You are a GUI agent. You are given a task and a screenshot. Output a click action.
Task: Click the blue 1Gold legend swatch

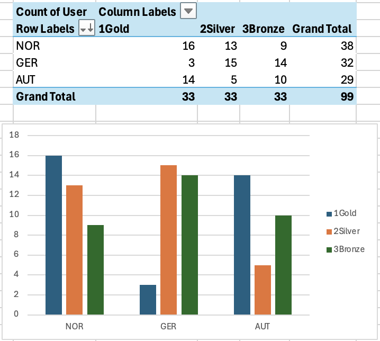329,214
